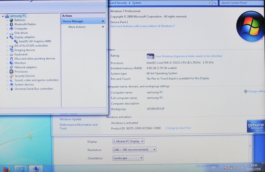Click the Control Panel taskbar button
Viewport: 265px width, 172px height.
21,169
